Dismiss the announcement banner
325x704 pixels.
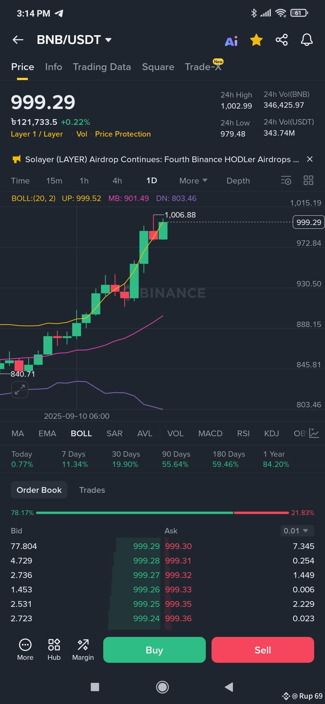pos(310,159)
